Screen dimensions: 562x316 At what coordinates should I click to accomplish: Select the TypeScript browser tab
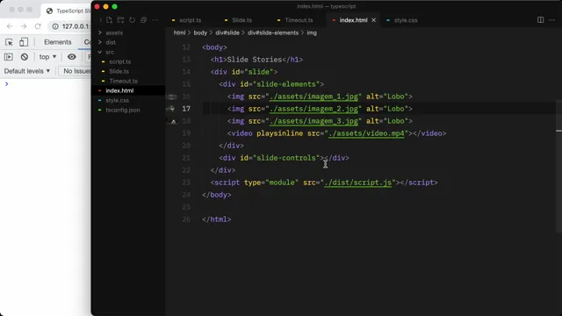68,11
